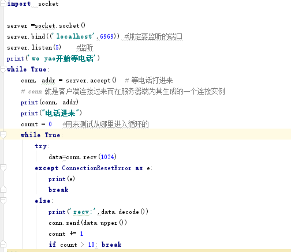
Task: Collapse the nested while True fold marker
Action: (x=3, y=135)
